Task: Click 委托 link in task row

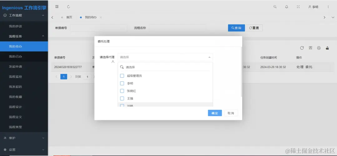Action: click(x=309, y=67)
